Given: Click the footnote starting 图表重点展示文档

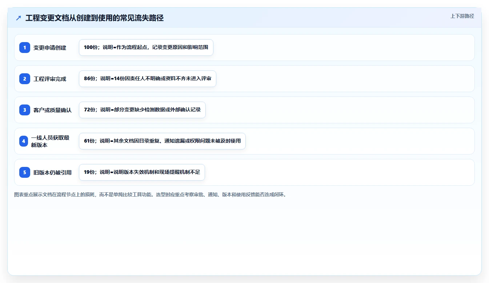Looking at the screenshot, I should pos(150,195).
